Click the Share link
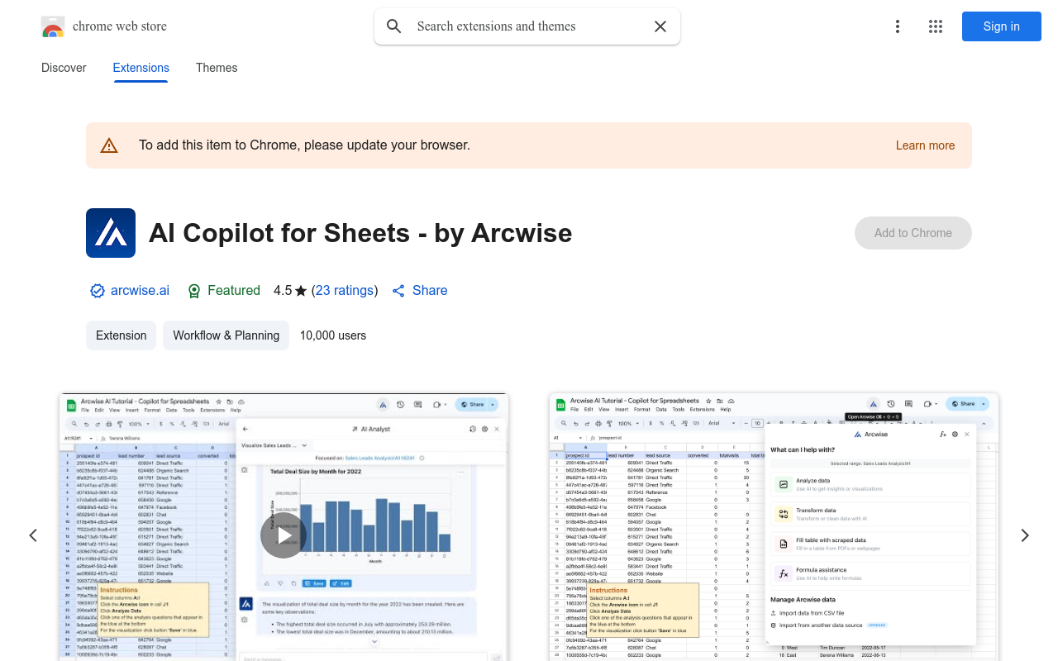This screenshot has width=1058, height=661. pos(420,291)
